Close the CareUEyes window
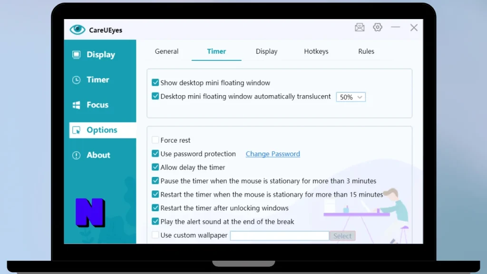Screen dimensions: 487x274 point(414,28)
